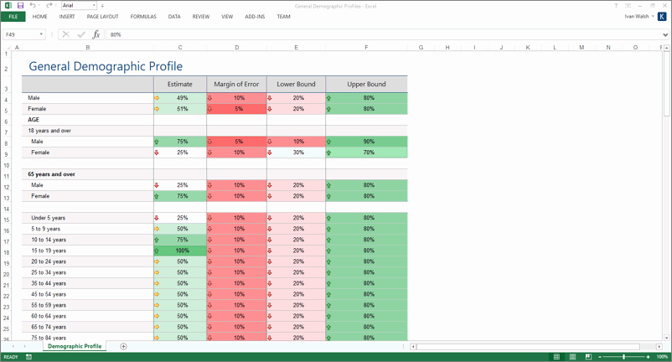
Task: Switch to the HOME ribbon tab
Action: (40, 17)
